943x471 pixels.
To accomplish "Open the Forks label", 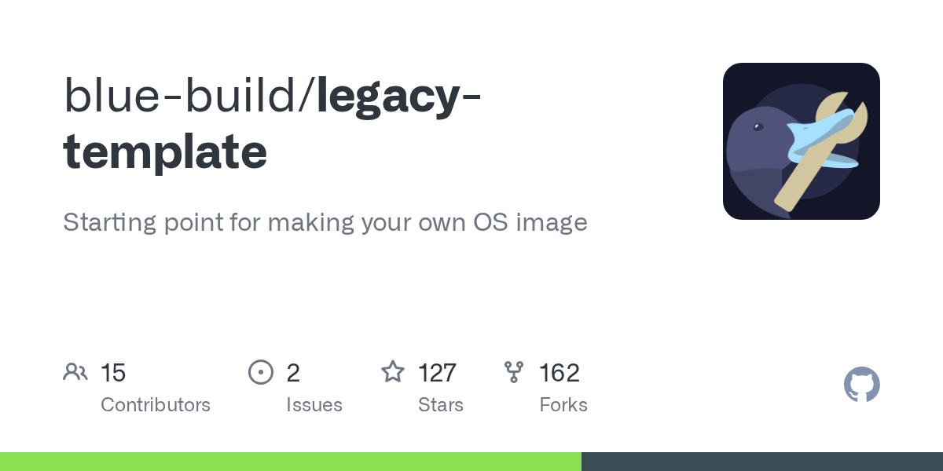I will pos(563,405).
